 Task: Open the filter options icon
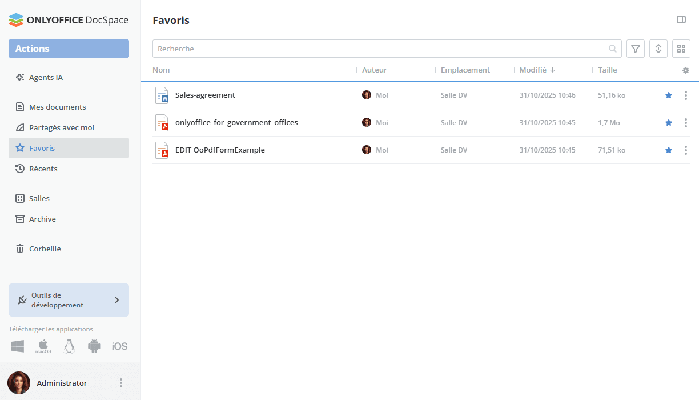click(x=636, y=49)
